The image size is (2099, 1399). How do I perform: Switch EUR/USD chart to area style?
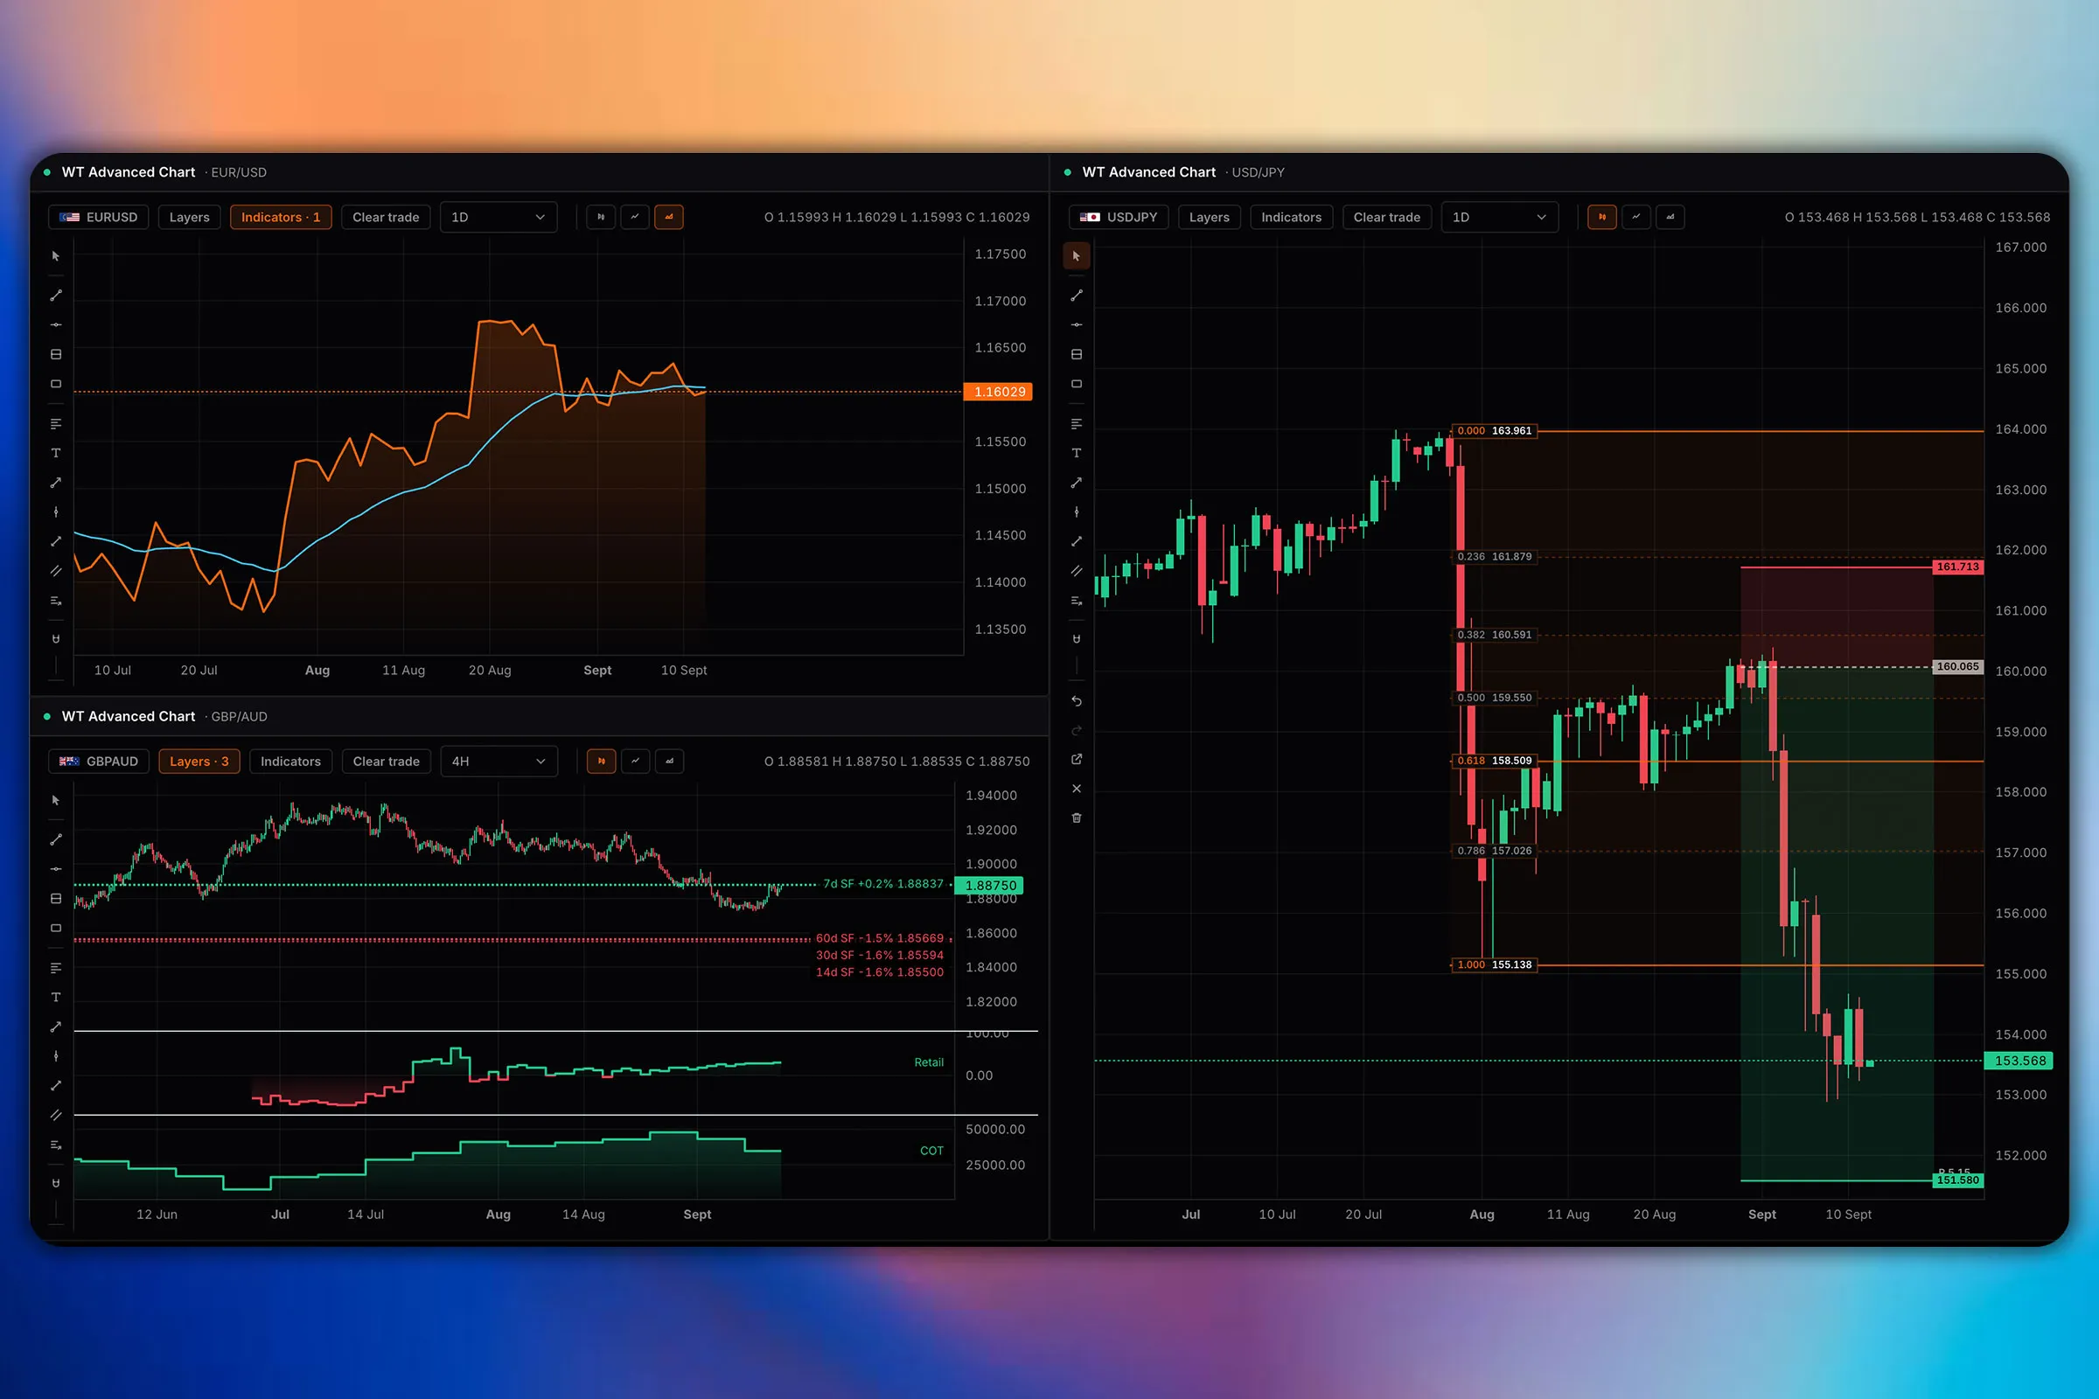coord(668,217)
